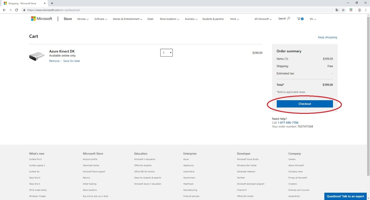Open Office 365 for schools link

coord(145,172)
